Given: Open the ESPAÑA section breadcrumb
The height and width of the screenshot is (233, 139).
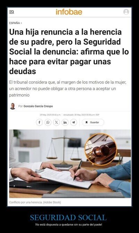Looking at the screenshot, I should [15, 23].
